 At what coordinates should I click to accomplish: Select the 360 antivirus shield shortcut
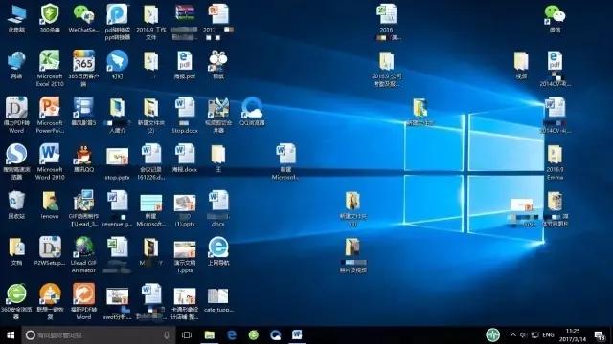click(50, 19)
